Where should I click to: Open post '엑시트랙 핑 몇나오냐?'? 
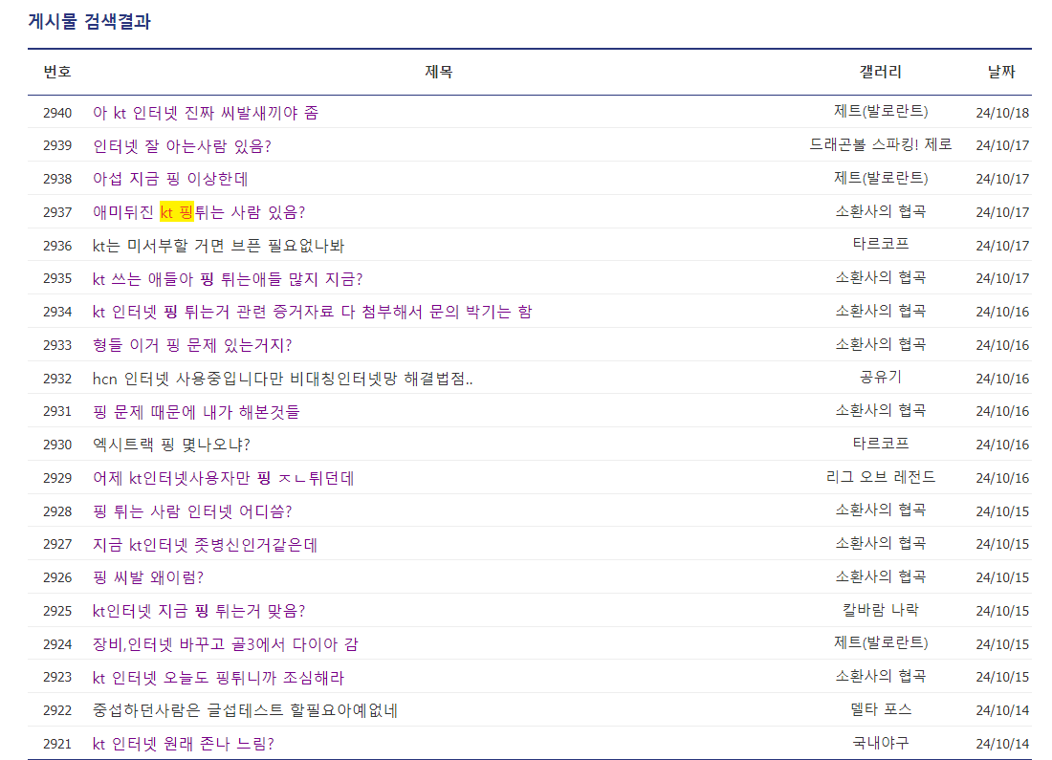pos(171,445)
